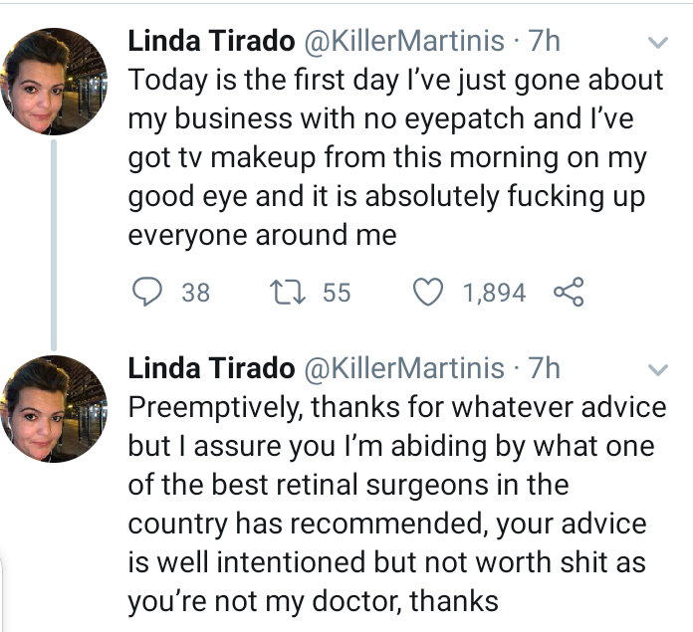Select the 1,894 likes count
Screen dimensions: 693x632
pyautogui.click(x=494, y=293)
